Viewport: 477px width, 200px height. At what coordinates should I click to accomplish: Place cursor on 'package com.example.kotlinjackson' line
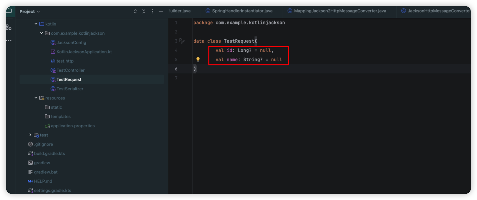[x=239, y=23]
